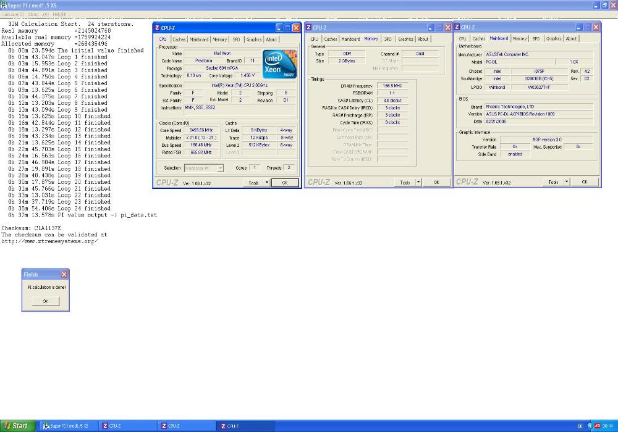Switch to Super PI taskbar button

68,426
